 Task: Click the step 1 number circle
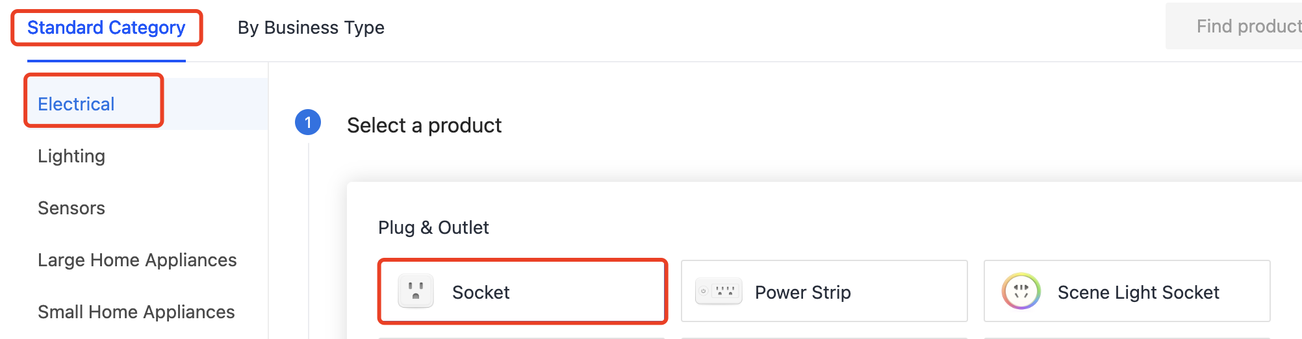[x=308, y=122]
